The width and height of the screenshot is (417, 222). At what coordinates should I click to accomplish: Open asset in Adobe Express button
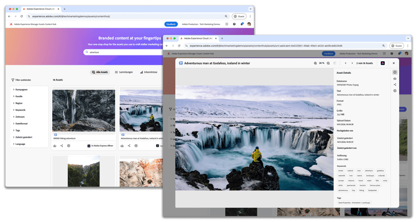point(101,146)
